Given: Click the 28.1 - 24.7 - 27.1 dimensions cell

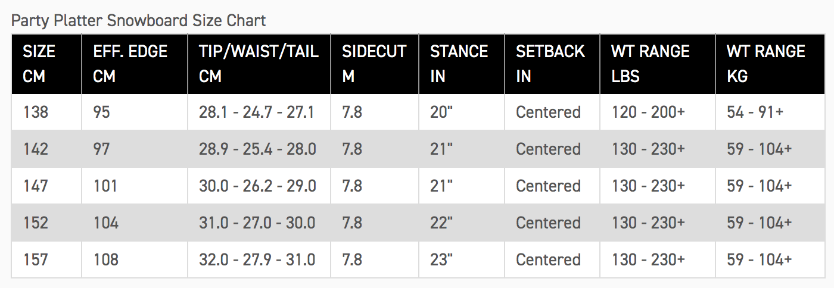Looking at the screenshot, I should [x=257, y=112].
